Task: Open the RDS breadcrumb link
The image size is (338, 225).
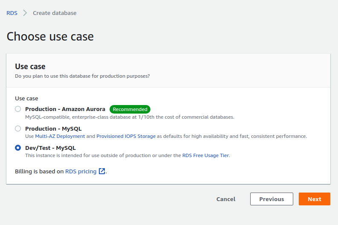Action: pos(12,13)
